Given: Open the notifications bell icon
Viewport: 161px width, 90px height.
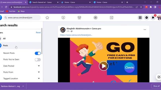Looking at the screenshot, I should click(x=153, y=17).
